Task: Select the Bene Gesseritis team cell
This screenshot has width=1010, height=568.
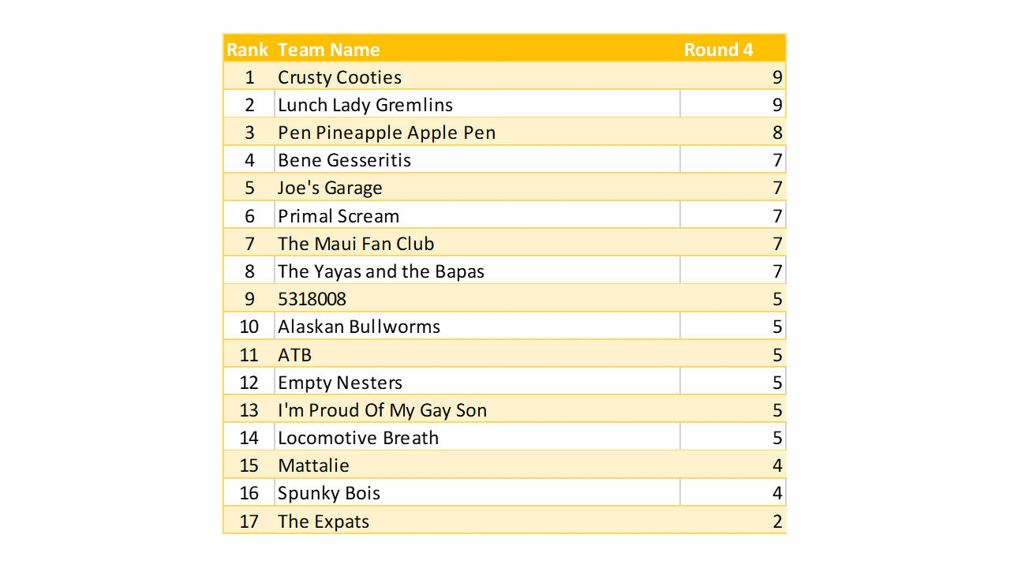Action: pyautogui.click(x=345, y=160)
